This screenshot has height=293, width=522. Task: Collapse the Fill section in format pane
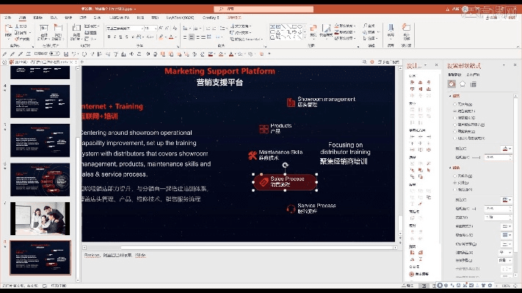(x=450, y=96)
